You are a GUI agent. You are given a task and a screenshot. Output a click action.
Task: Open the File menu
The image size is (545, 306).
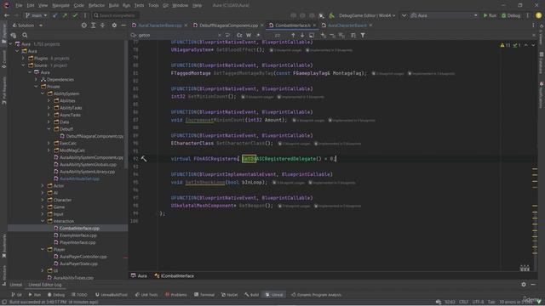[19, 5]
